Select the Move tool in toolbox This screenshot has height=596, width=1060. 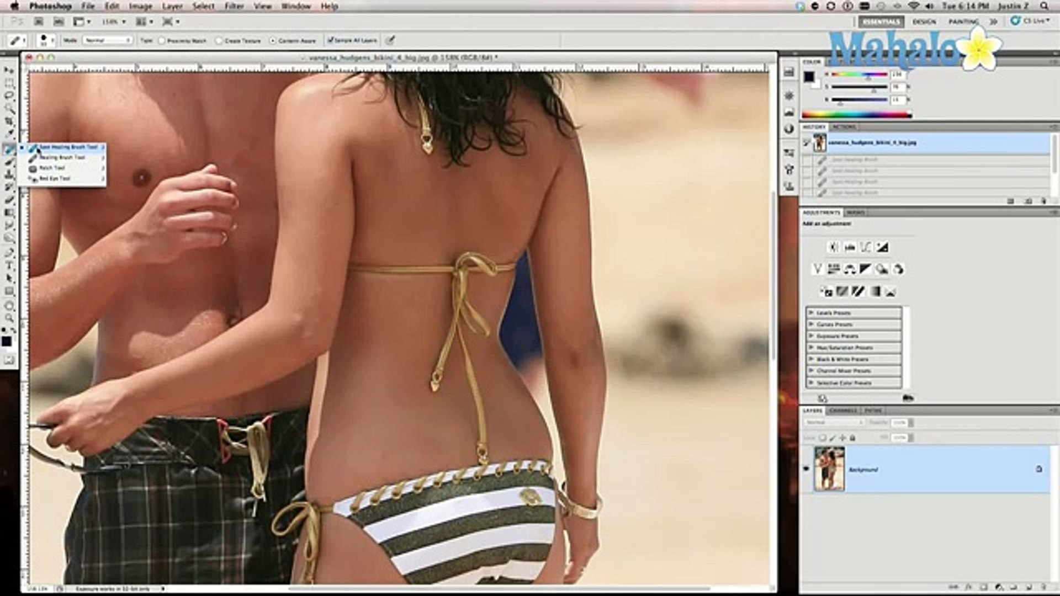coord(9,71)
